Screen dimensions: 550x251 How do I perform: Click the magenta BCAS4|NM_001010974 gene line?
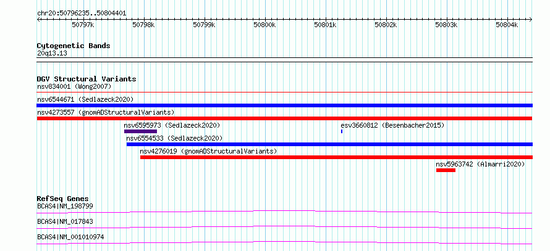click(284, 242)
